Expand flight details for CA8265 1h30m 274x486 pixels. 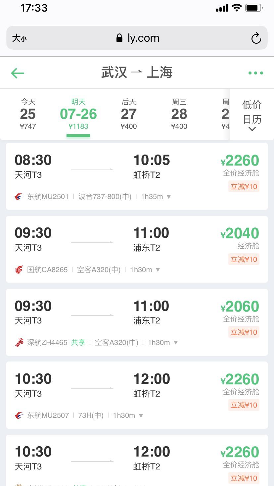pyautogui.click(x=158, y=270)
